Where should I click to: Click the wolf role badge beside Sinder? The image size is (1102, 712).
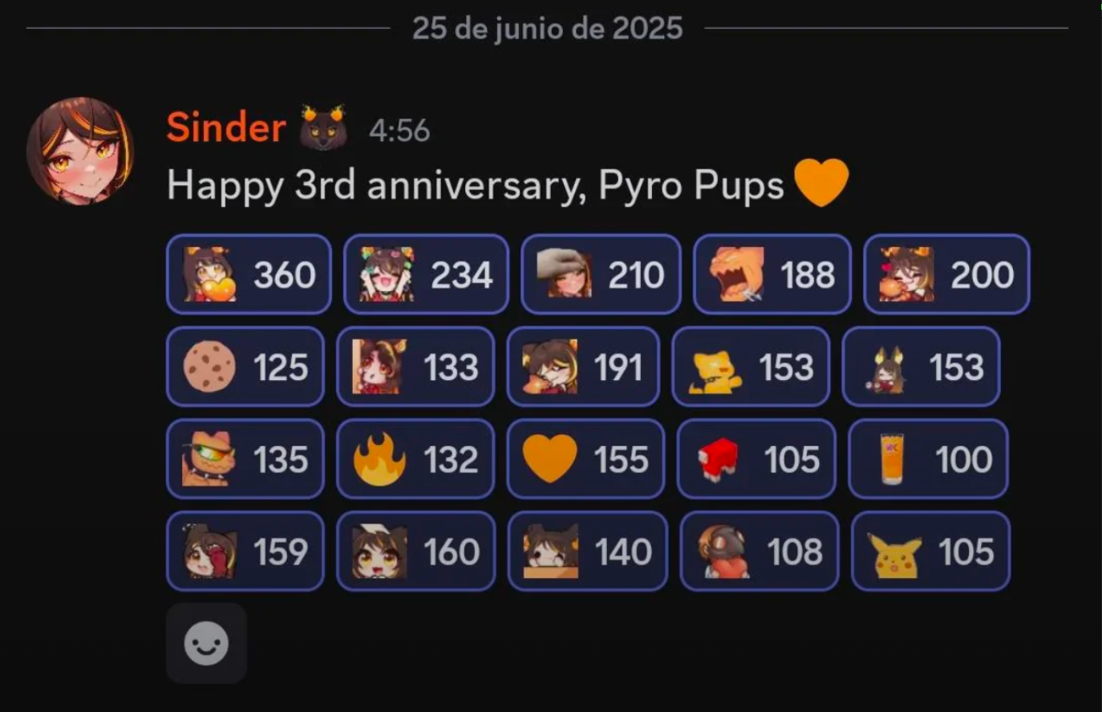tap(323, 127)
